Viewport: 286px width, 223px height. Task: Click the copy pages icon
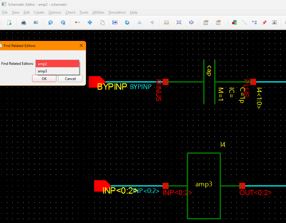102,22
